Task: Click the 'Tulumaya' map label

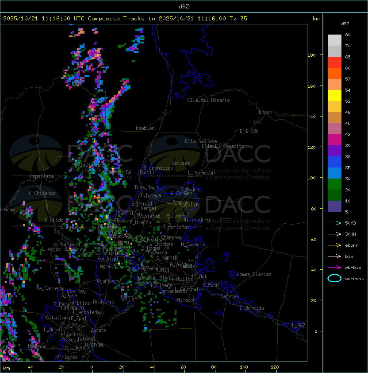Action: [151, 195]
